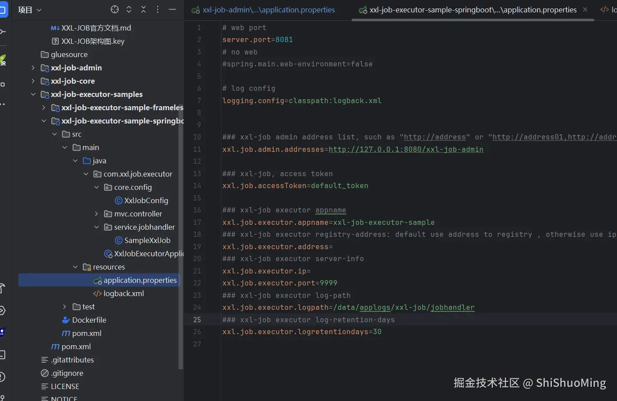Screen dimensions: 617x401
Task: Open XxlJobExecutorApplication class in tree
Action: (x=148, y=254)
